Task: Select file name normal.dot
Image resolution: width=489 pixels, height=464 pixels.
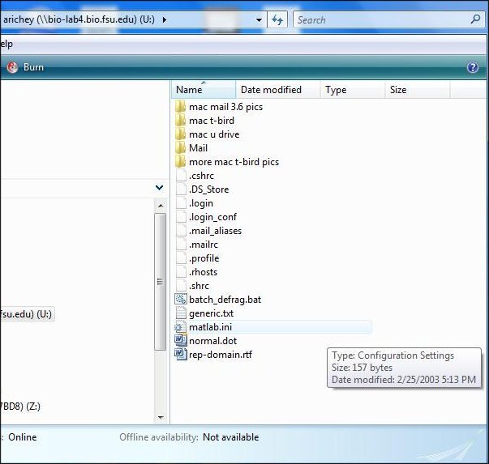Action: click(213, 341)
